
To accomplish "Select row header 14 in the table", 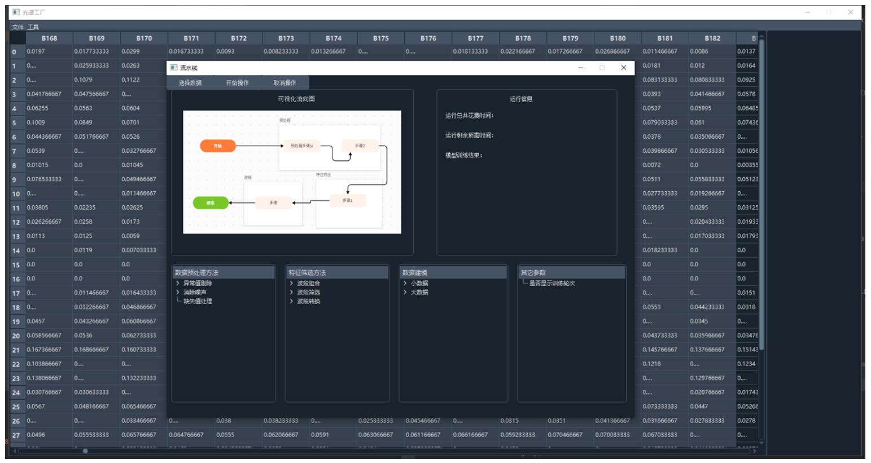I will [x=17, y=250].
